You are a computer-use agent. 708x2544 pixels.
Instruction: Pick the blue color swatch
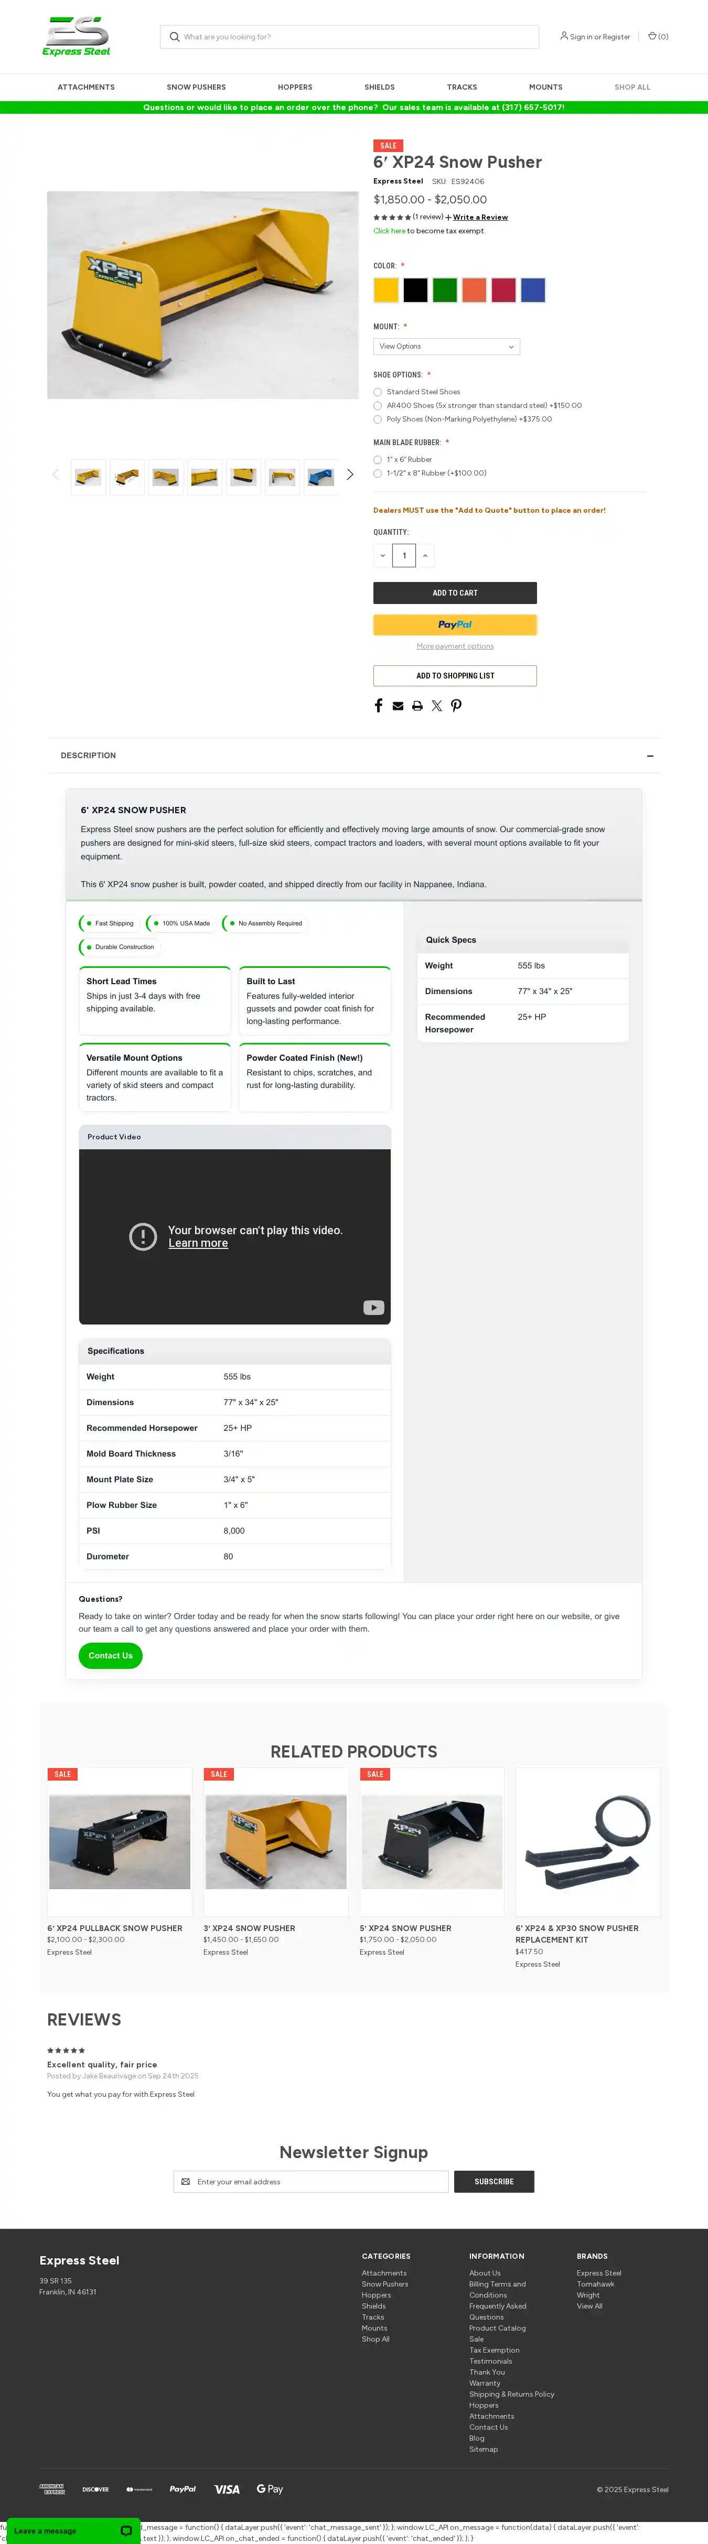click(533, 290)
